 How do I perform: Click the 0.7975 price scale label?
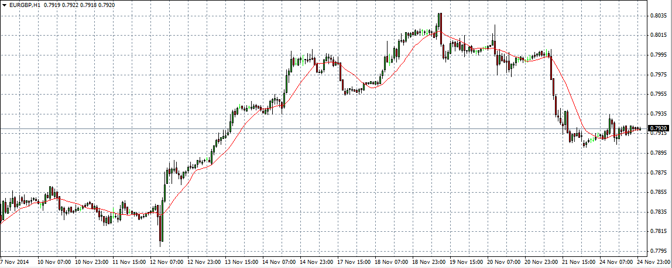point(659,74)
